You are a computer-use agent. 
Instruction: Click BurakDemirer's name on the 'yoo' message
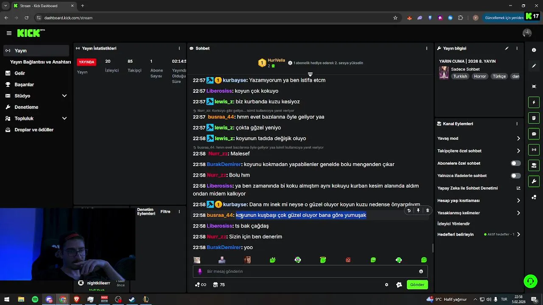click(224, 247)
